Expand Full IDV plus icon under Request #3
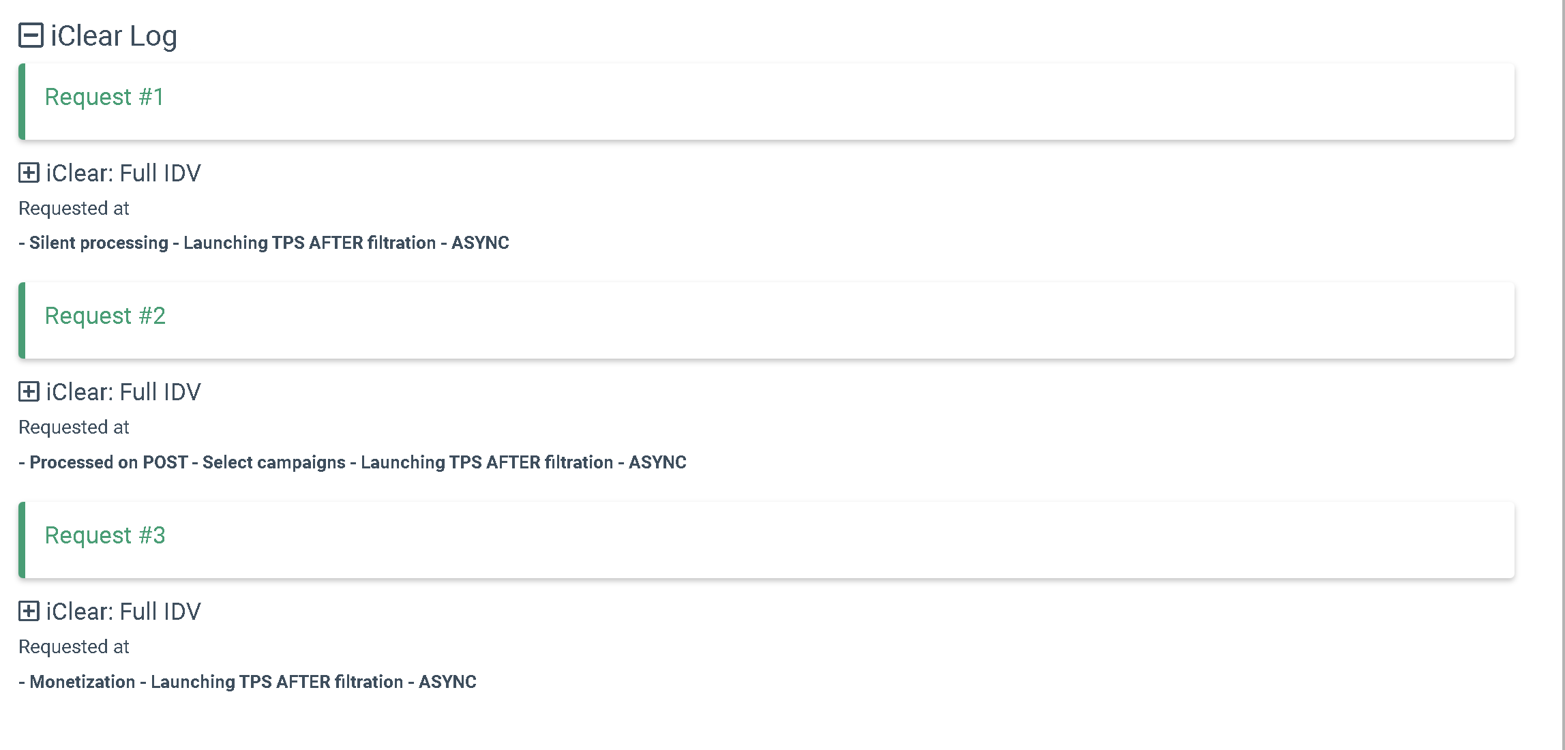The width and height of the screenshot is (1565, 750). (x=29, y=612)
